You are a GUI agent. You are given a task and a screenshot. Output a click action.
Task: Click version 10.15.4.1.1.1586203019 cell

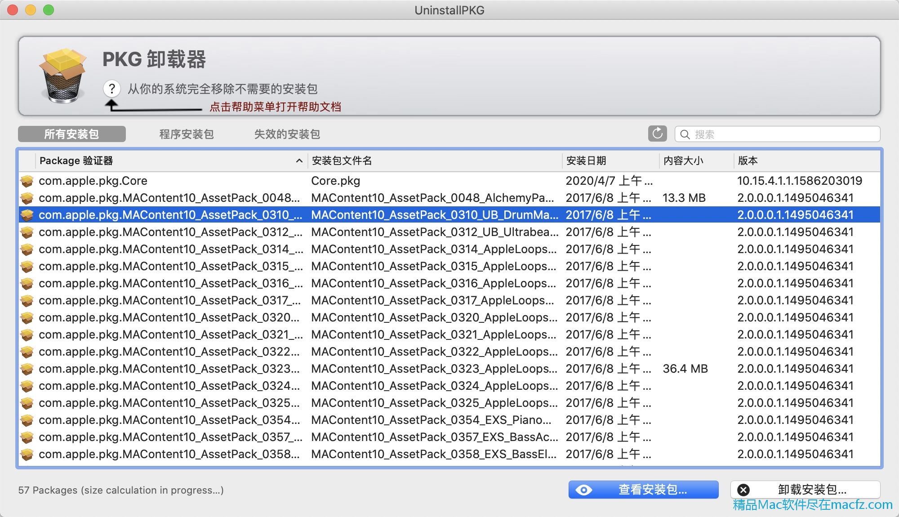tap(800, 181)
